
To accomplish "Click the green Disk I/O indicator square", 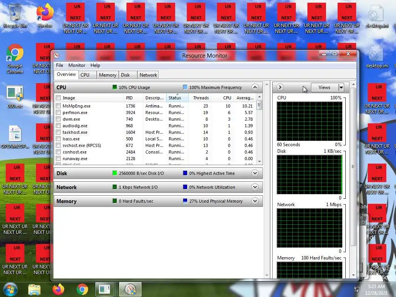I will pos(114,173).
